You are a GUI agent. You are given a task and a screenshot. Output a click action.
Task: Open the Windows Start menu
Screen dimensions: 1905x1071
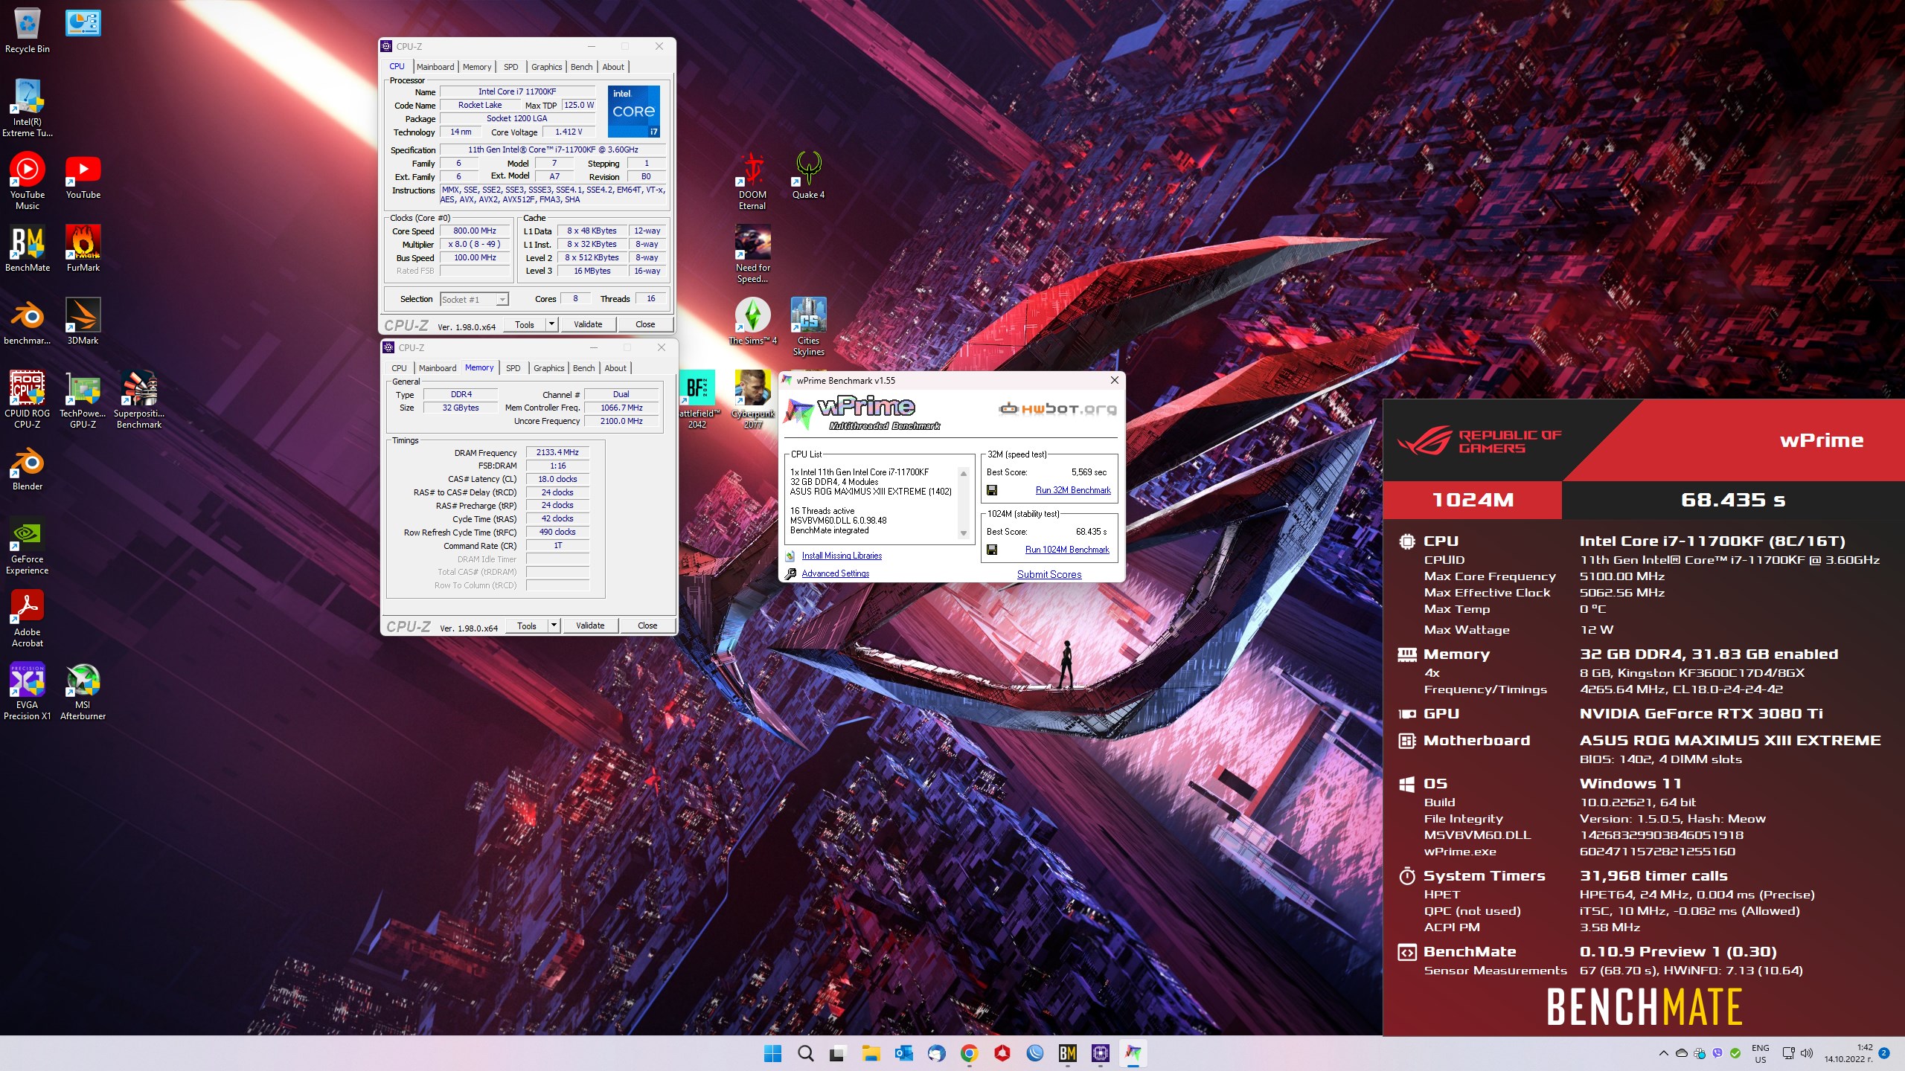pyautogui.click(x=772, y=1052)
